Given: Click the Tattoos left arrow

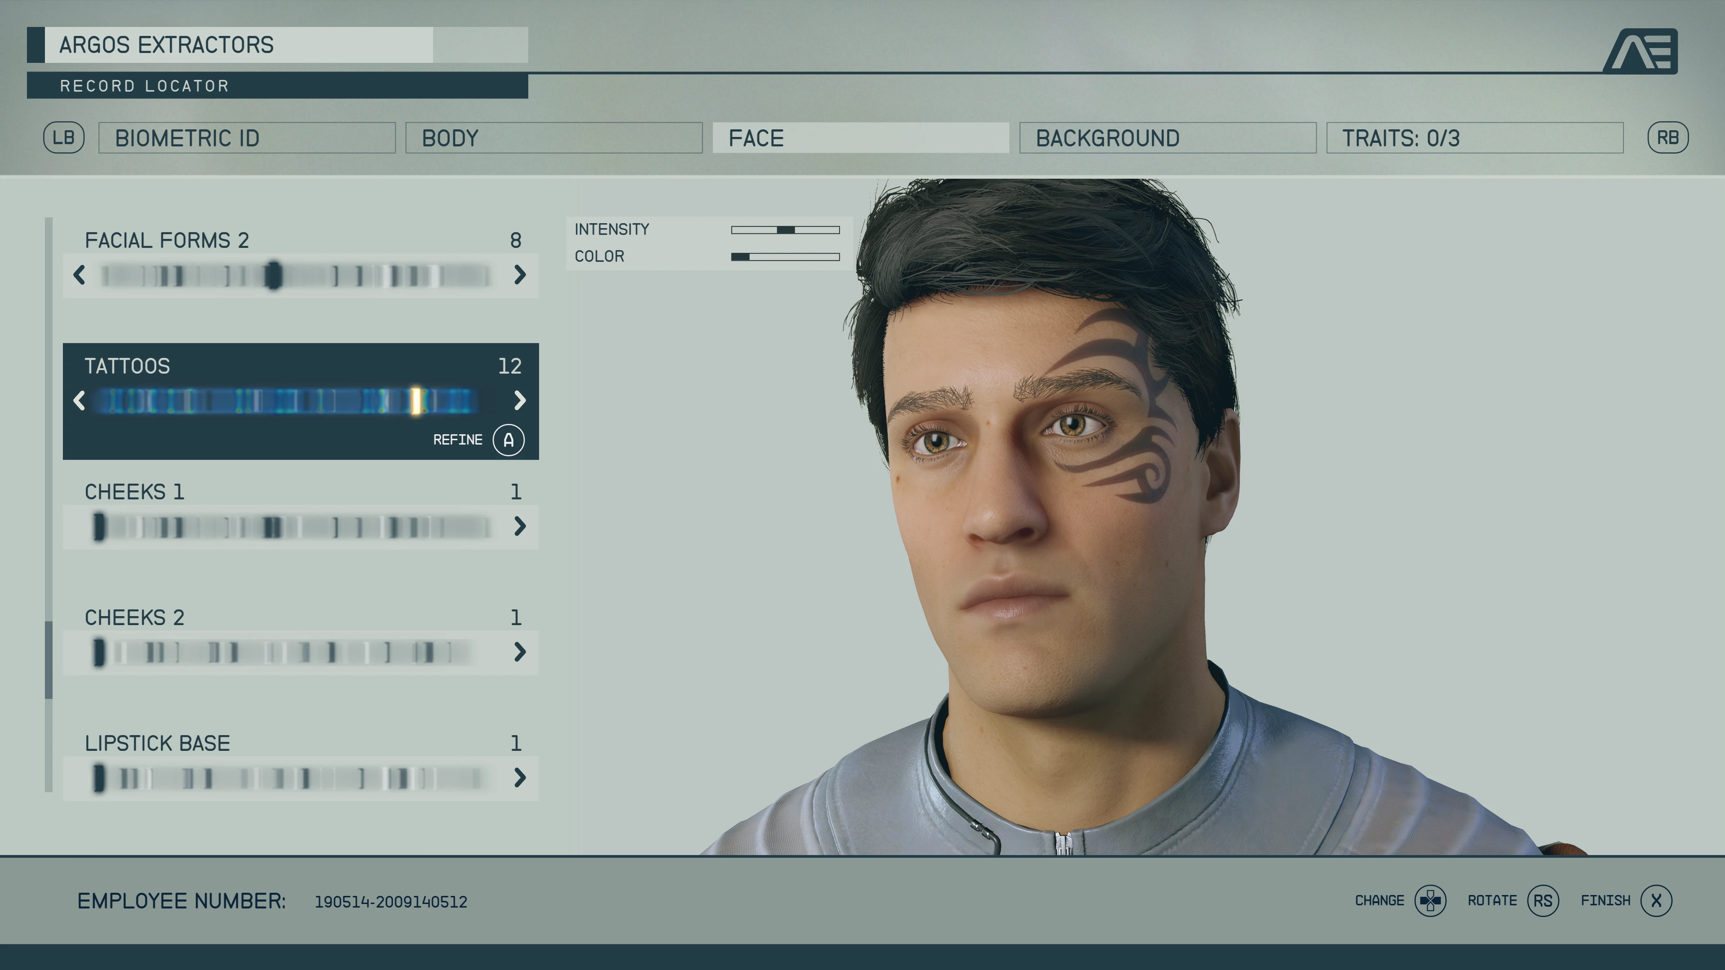Looking at the screenshot, I should point(79,400).
